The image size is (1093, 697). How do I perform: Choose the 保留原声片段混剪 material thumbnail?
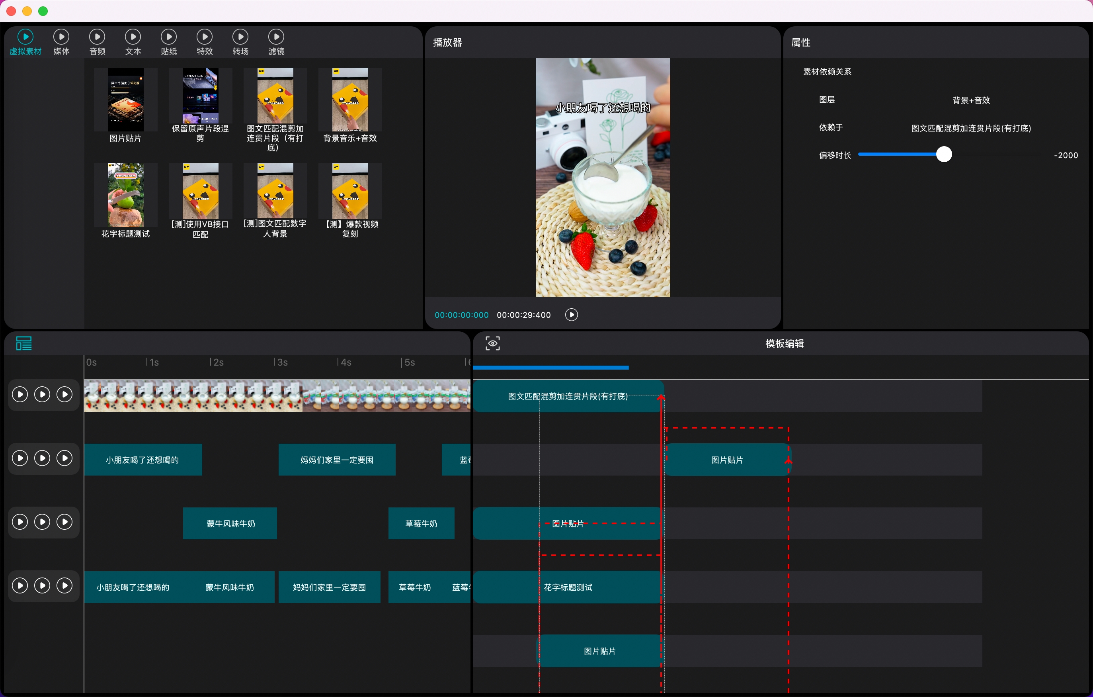(200, 96)
